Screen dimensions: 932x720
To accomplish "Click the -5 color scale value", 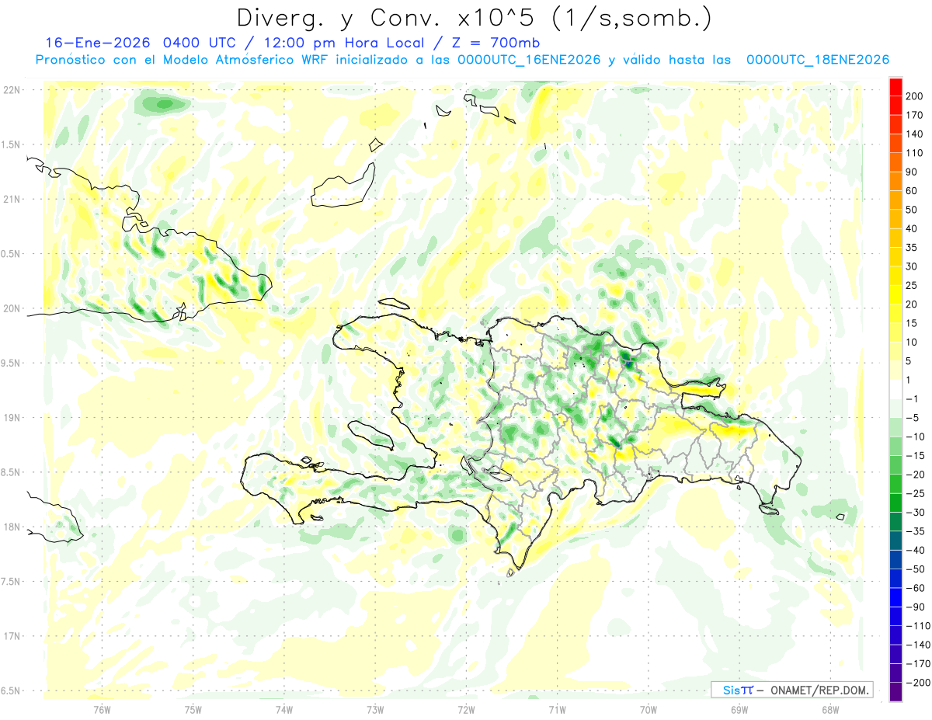I will 915,418.
